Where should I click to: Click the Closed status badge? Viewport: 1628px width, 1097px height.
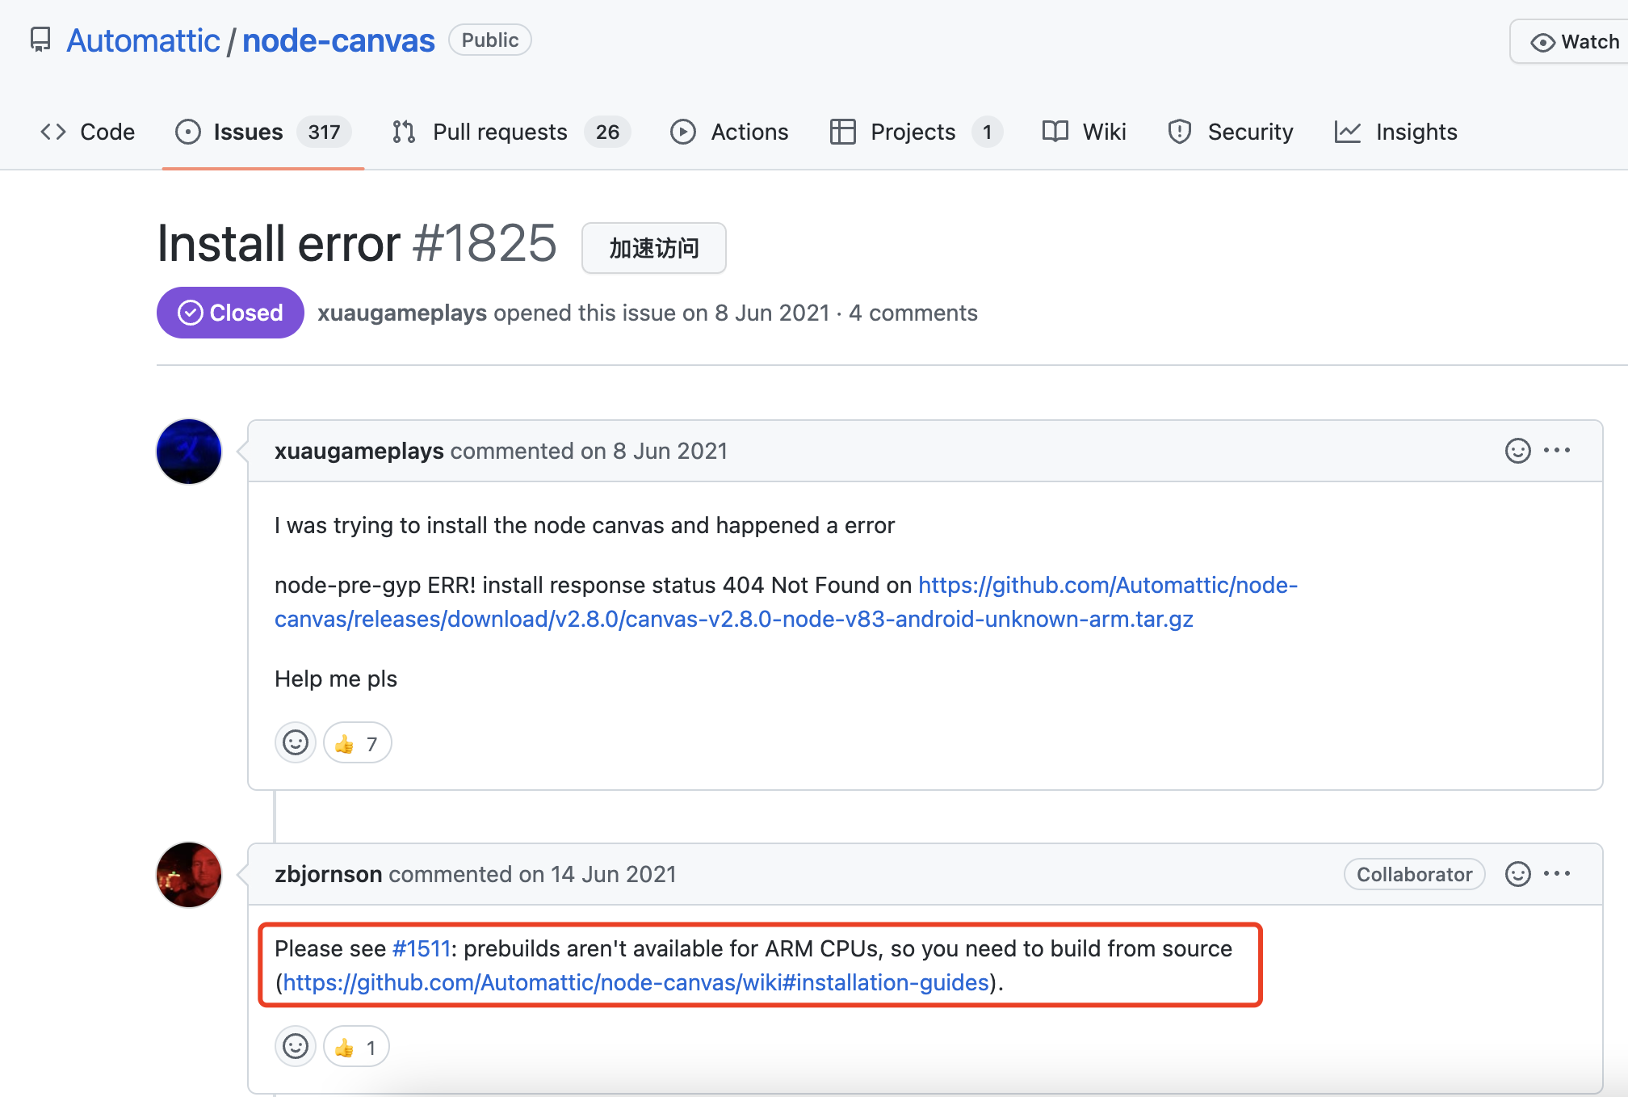click(230, 313)
